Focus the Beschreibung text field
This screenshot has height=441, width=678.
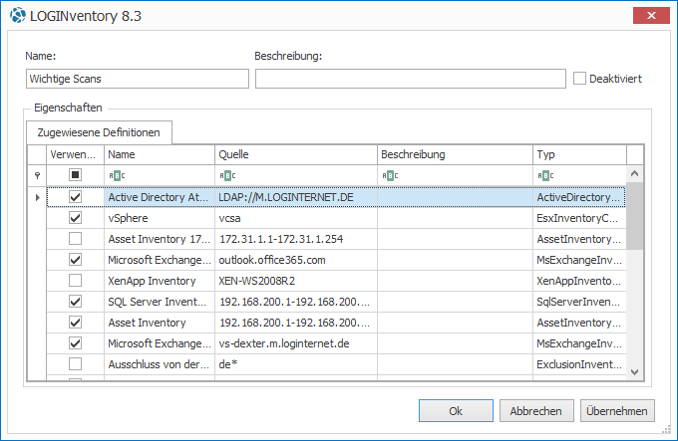click(x=411, y=79)
